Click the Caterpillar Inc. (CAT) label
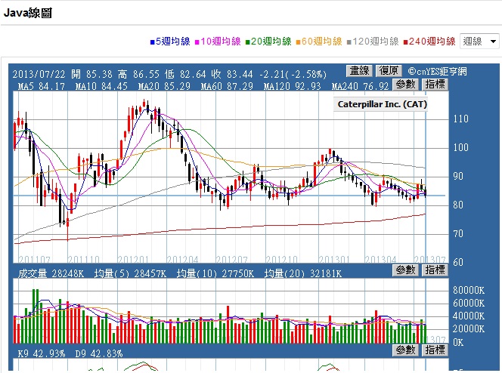The width and height of the screenshot is (502, 373). click(383, 104)
